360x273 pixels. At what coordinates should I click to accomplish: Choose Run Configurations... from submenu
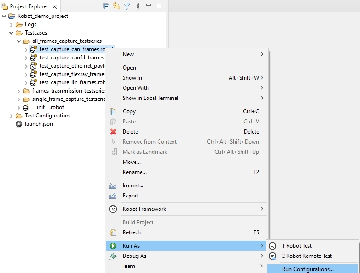[307, 269]
